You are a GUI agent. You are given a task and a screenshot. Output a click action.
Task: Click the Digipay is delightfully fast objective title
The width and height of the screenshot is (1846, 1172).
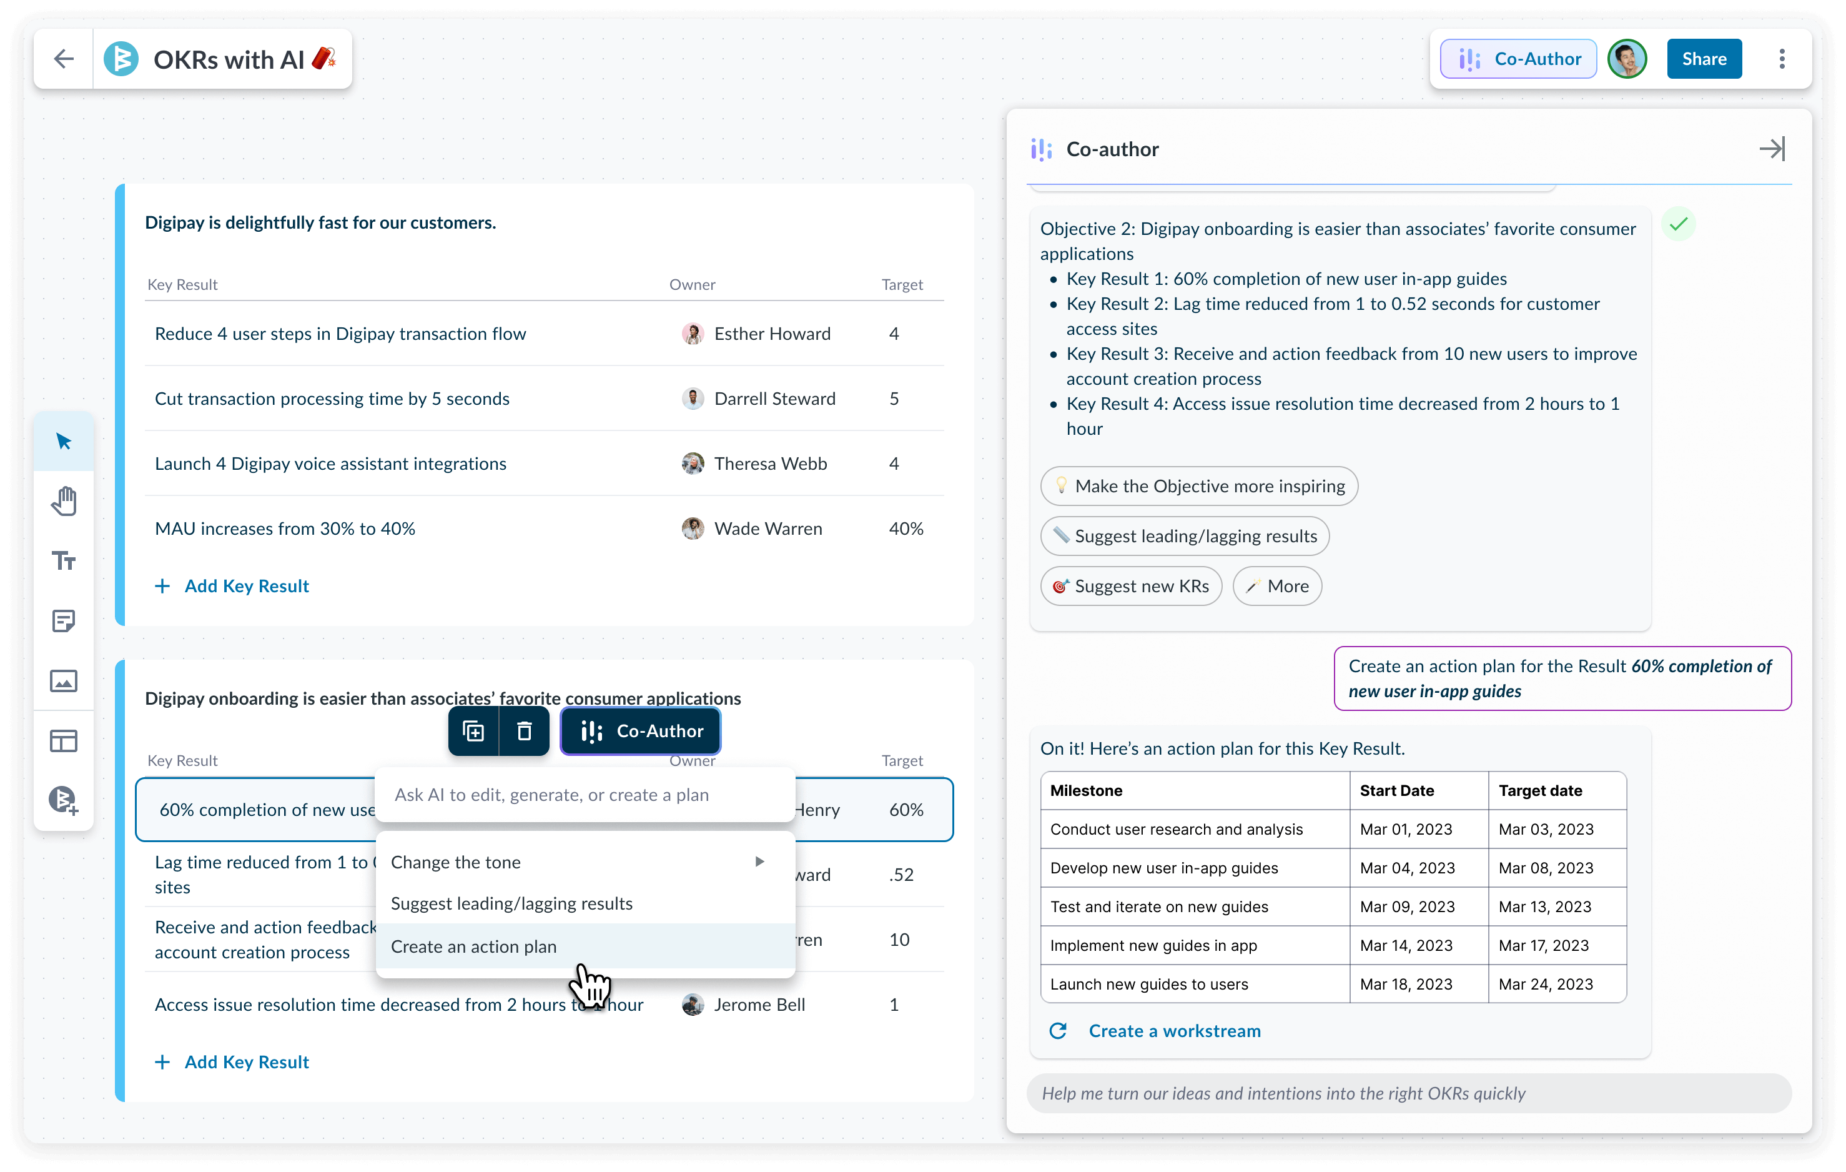pos(320,222)
